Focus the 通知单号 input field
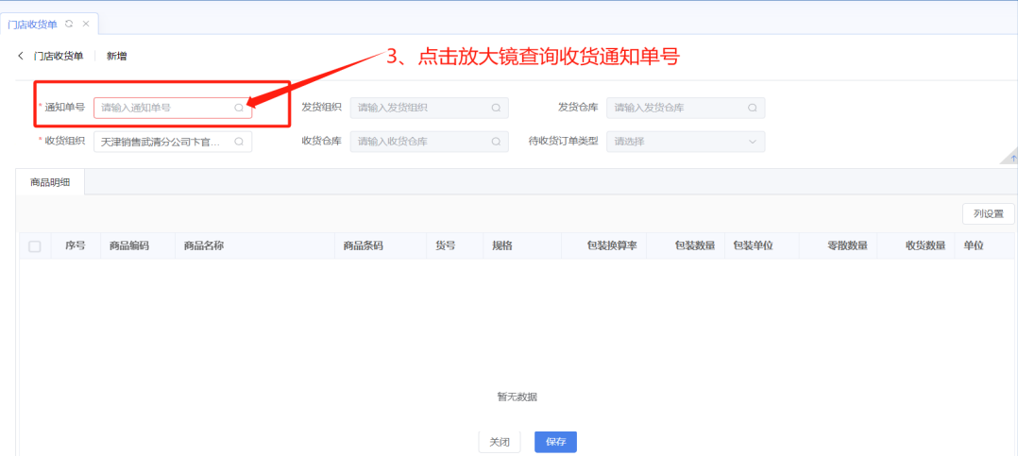The width and height of the screenshot is (1018, 456). tap(164, 108)
